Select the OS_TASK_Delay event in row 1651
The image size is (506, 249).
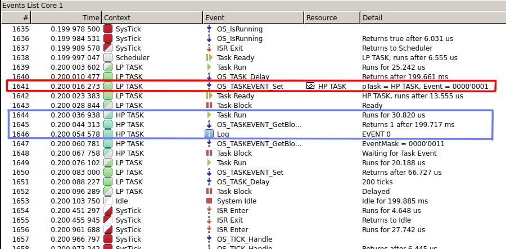click(243, 182)
